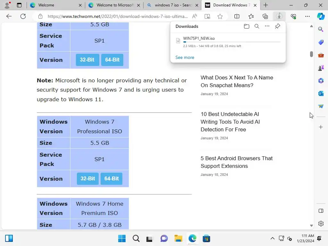Viewport: 328px width, 246px height.
Task: Add this page to favorites star
Action: click(220, 16)
